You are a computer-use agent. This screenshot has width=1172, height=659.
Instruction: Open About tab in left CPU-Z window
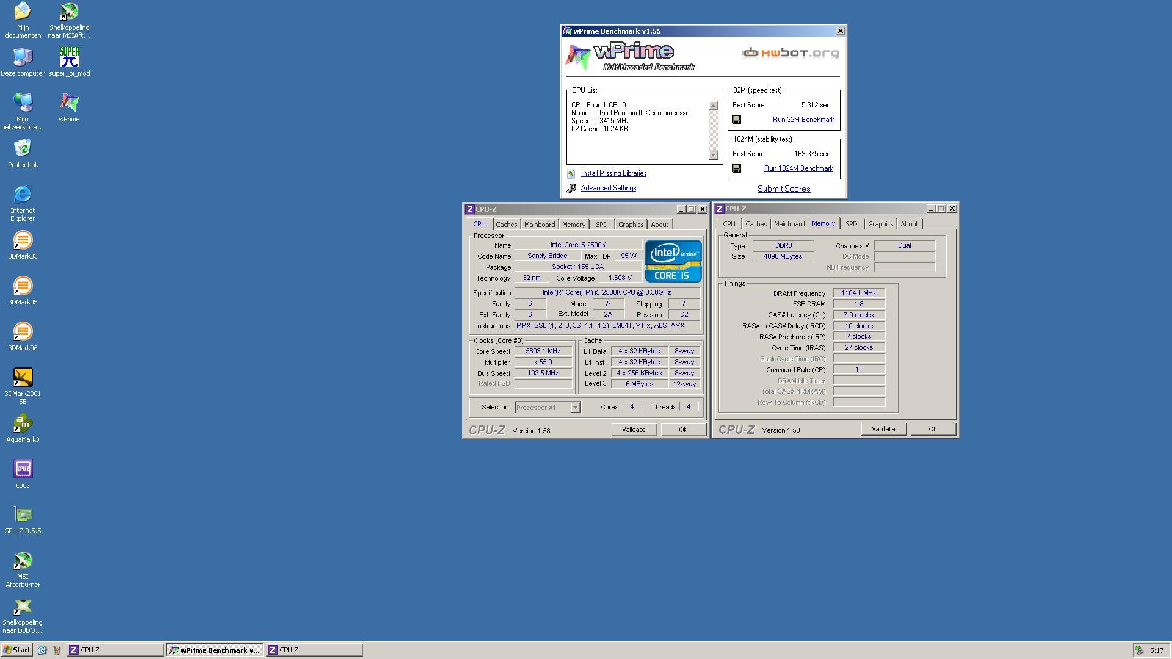(659, 225)
